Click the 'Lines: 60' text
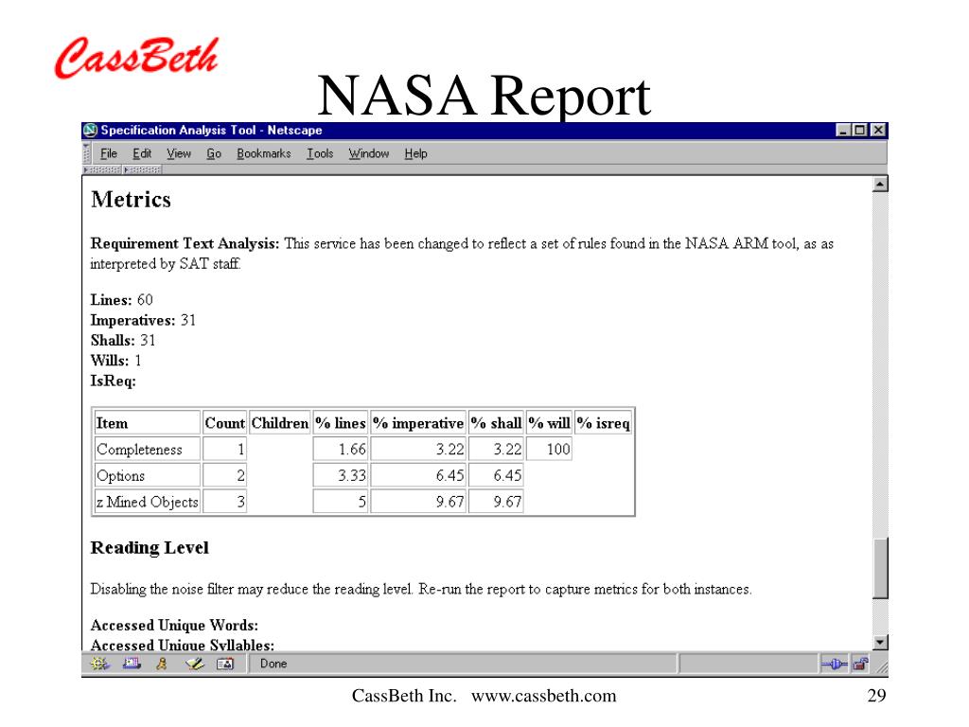The width and height of the screenshot is (969, 727). pos(122,300)
